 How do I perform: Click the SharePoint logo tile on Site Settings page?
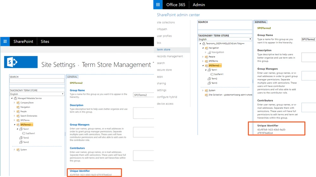(21, 62)
